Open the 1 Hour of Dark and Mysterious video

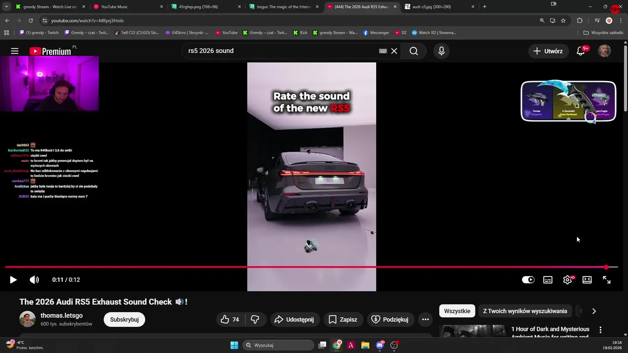pos(550,332)
